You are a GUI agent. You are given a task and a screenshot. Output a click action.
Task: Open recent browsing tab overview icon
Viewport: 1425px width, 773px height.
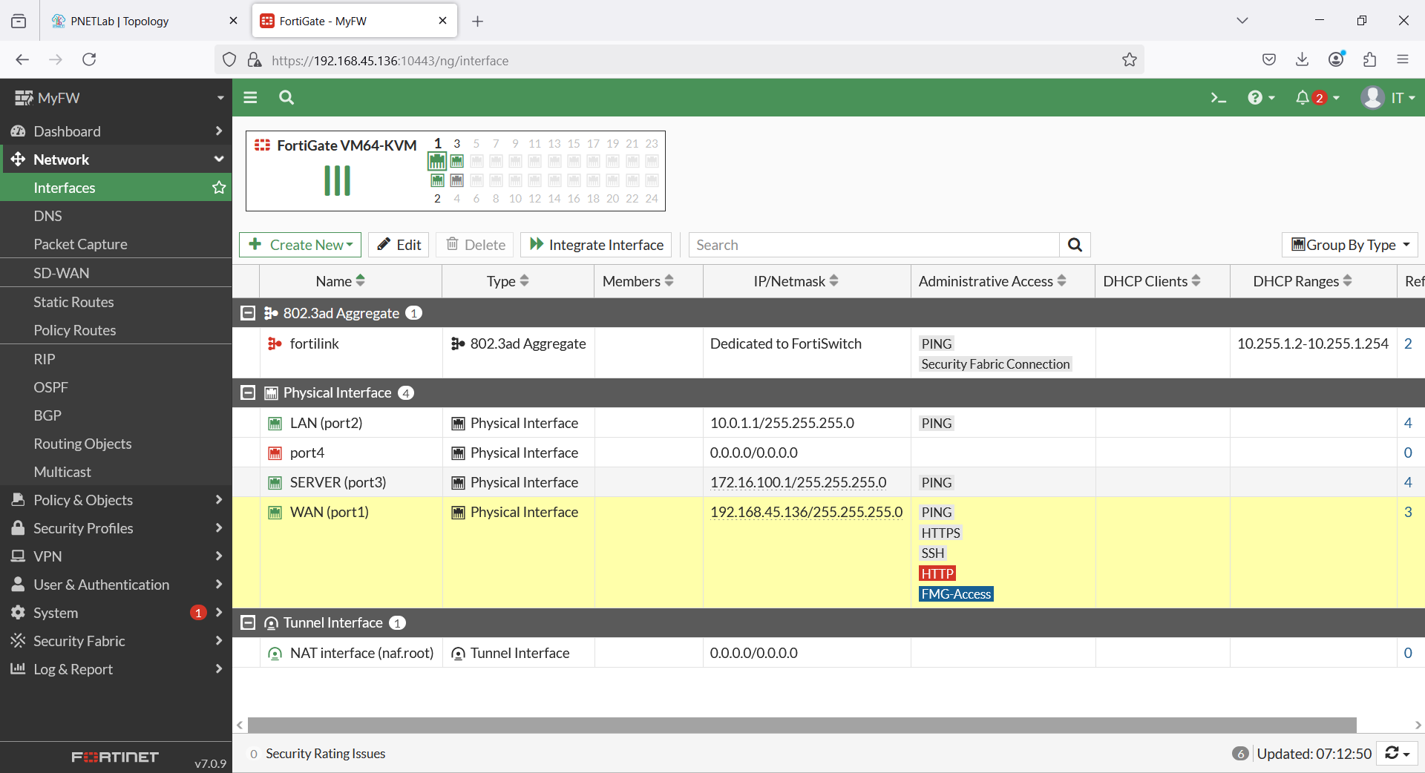19,22
